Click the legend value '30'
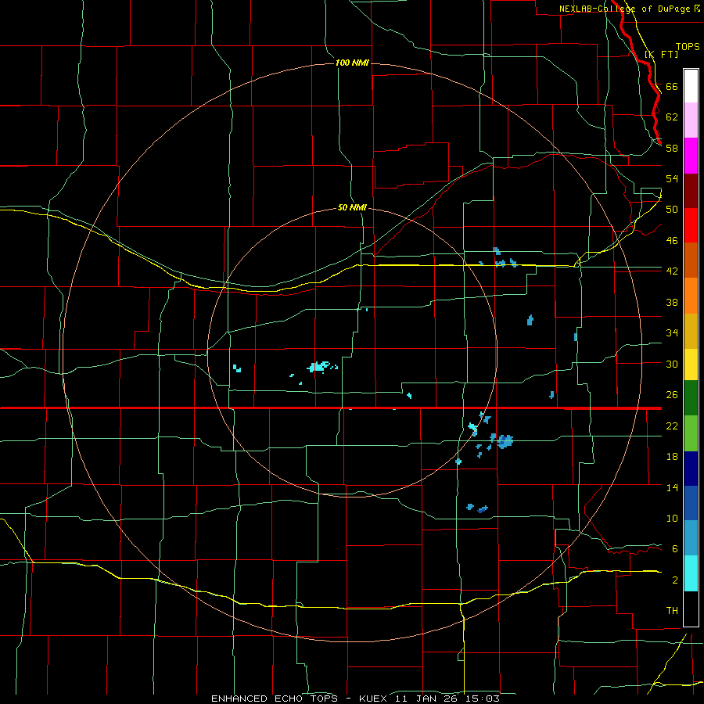Image resolution: width=704 pixels, height=704 pixels. (x=672, y=364)
